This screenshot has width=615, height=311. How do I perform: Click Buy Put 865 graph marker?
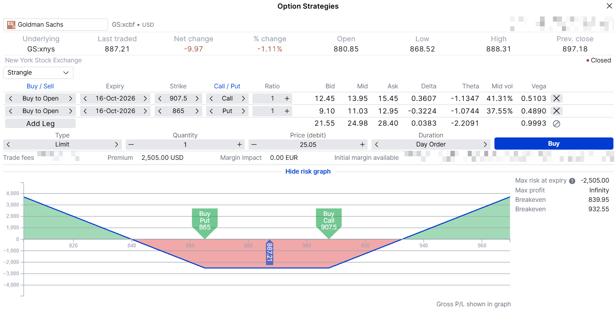[205, 223]
